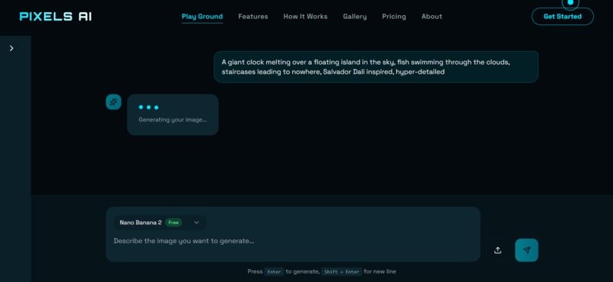Image resolution: width=613 pixels, height=282 pixels.
Task: Focus the image description input field
Action: point(294,241)
